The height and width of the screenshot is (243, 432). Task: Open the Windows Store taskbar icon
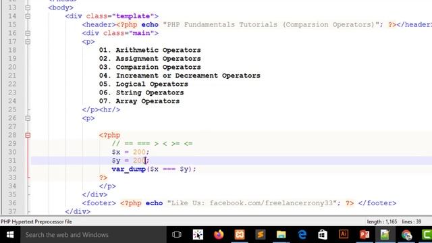click(323, 235)
